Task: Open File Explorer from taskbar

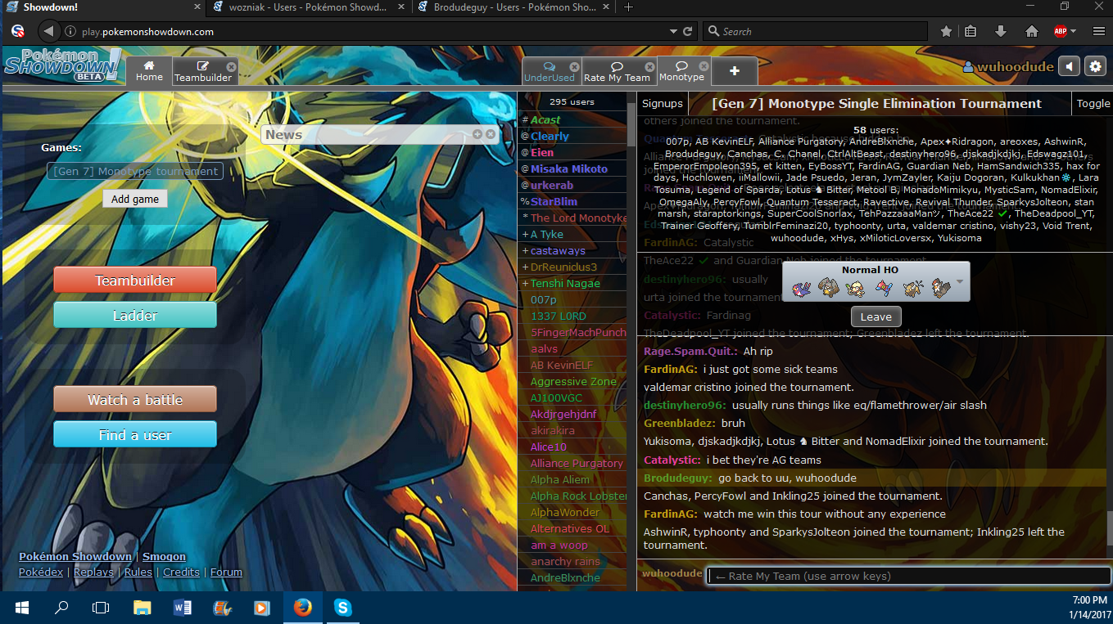Action: 143,608
